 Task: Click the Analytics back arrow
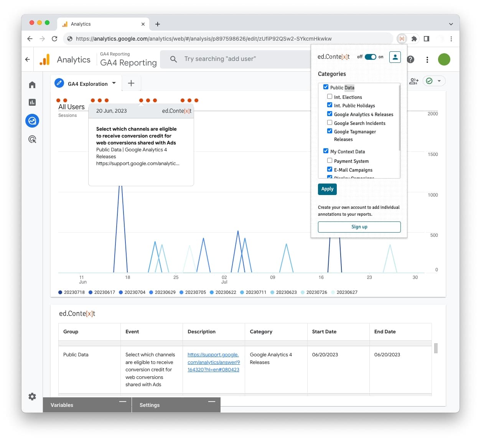point(27,59)
